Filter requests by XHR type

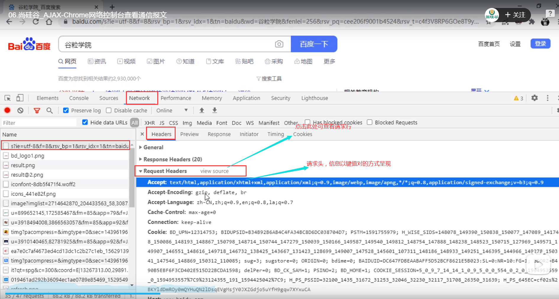[150, 123]
